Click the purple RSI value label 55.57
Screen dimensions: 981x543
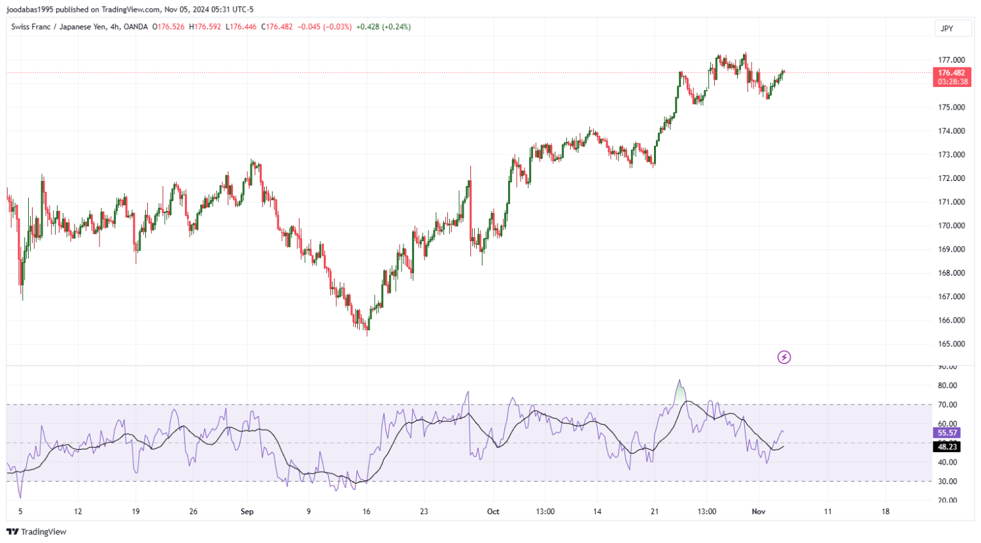[947, 433]
